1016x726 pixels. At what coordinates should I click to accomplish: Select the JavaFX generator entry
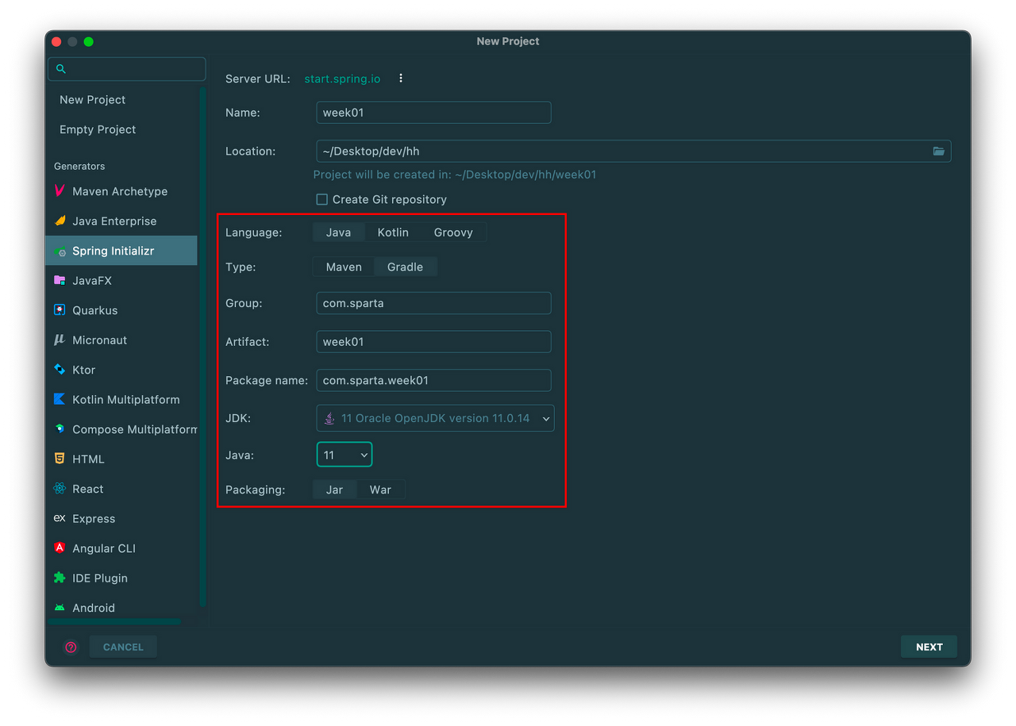(x=122, y=280)
